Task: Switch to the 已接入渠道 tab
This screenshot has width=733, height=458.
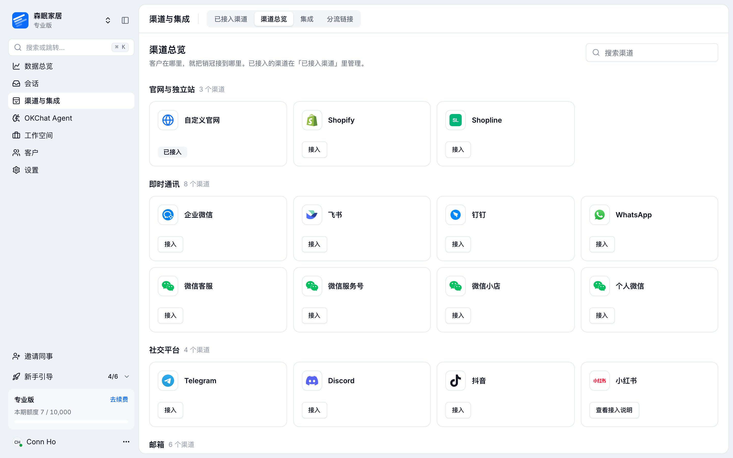Action: pos(231,19)
